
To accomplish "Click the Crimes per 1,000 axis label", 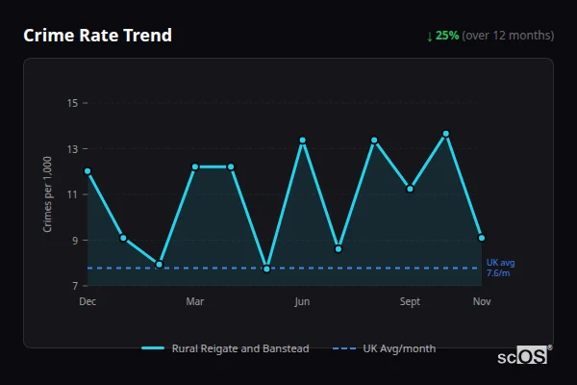I will tap(47, 194).
